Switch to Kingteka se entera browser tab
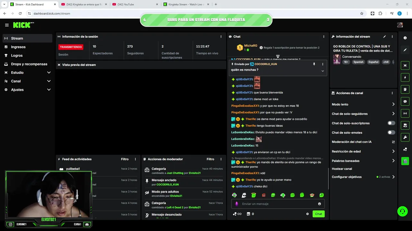The width and height of the screenshot is (412, 231). point(84,4)
